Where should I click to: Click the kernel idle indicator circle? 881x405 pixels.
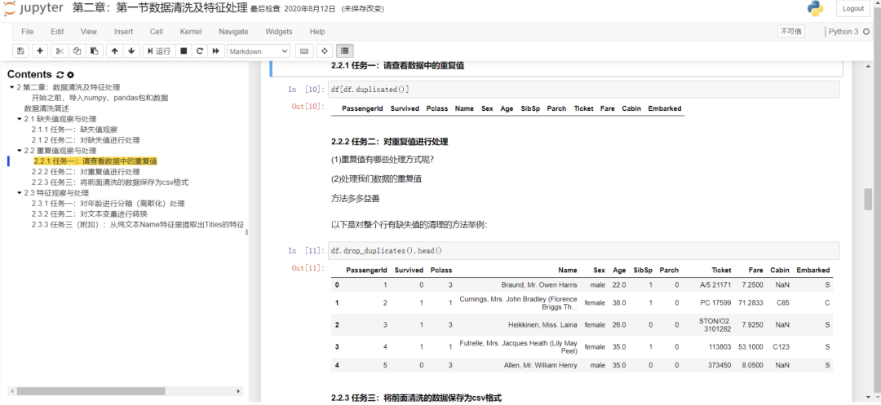coord(866,32)
